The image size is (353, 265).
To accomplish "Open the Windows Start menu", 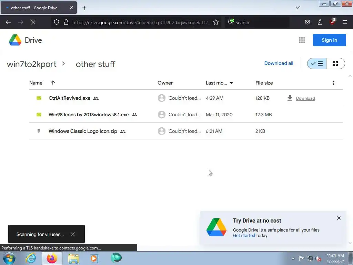I will pyautogui.click(x=9, y=258).
